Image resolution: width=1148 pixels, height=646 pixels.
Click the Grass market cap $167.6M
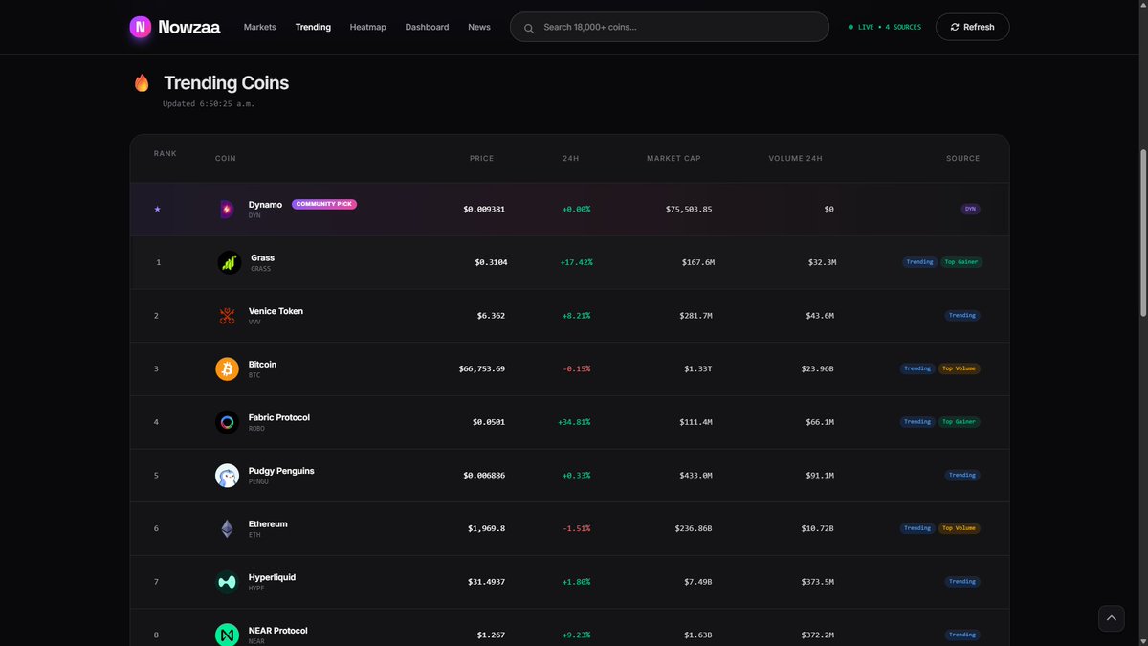click(x=697, y=262)
